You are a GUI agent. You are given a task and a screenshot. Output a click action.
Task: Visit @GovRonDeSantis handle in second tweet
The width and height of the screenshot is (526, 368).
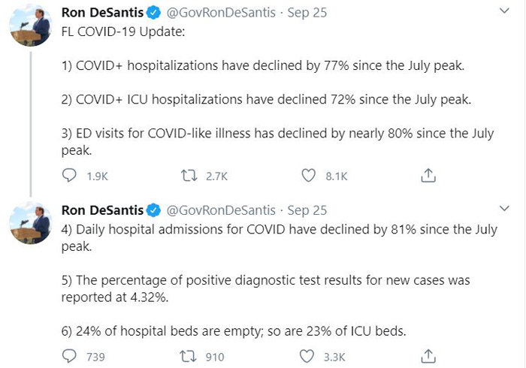click(x=221, y=210)
